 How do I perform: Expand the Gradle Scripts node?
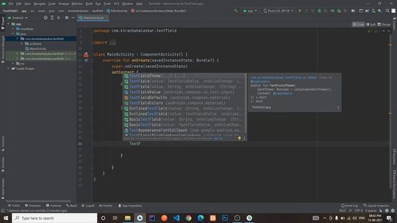pyautogui.click(x=9, y=69)
